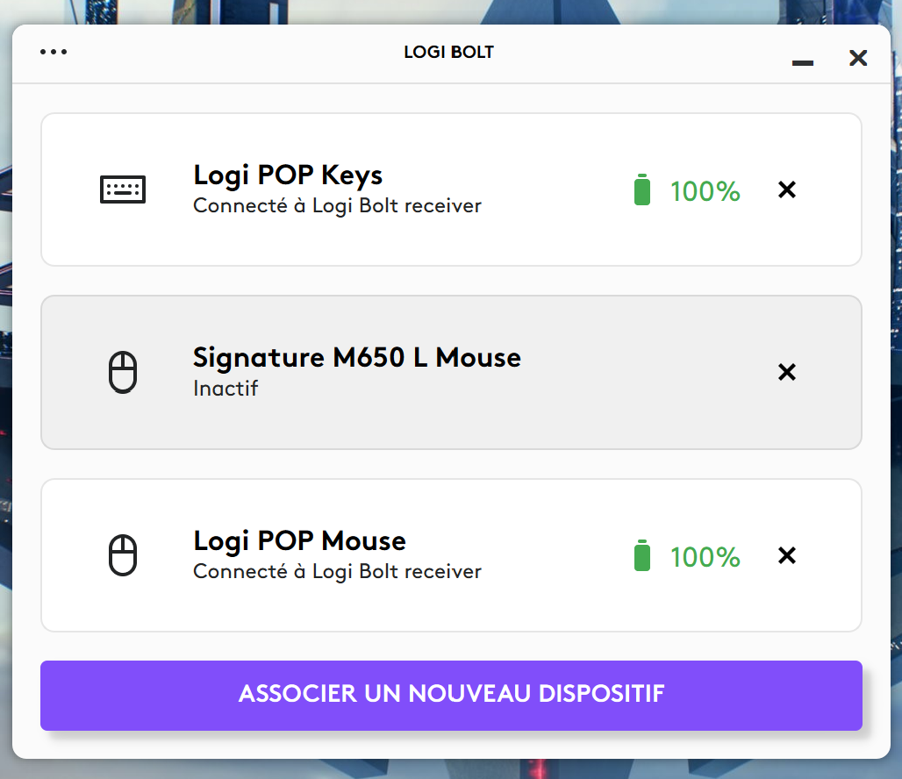Viewport: 902px width, 779px height.
Task: Click the POP Mouse 100% battery percentage
Action: (705, 558)
